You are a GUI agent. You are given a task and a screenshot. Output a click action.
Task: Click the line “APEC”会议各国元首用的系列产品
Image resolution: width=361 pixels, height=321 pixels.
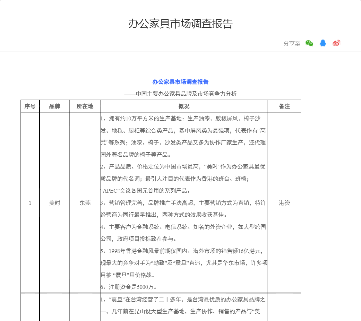coord(145,191)
